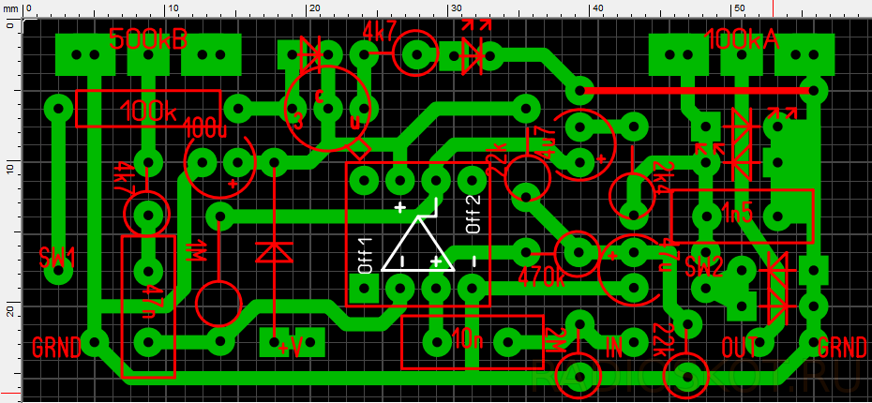Select the 500kB potentiometer label

tap(148, 40)
